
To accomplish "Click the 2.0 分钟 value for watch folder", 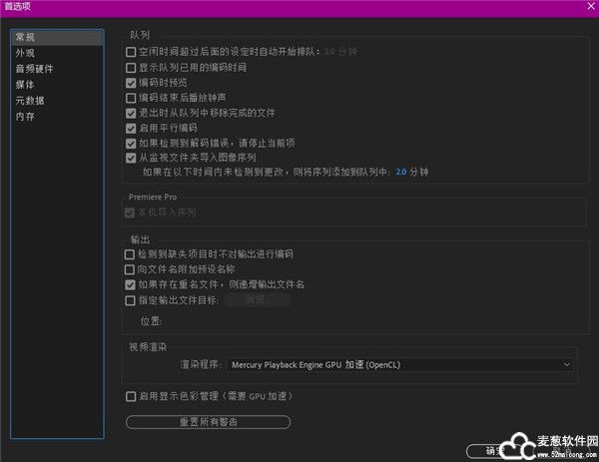I will 401,172.
